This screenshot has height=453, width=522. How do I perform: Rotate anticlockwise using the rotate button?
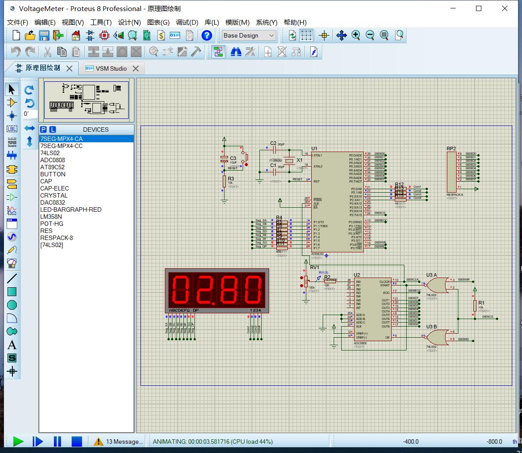click(x=29, y=103)
